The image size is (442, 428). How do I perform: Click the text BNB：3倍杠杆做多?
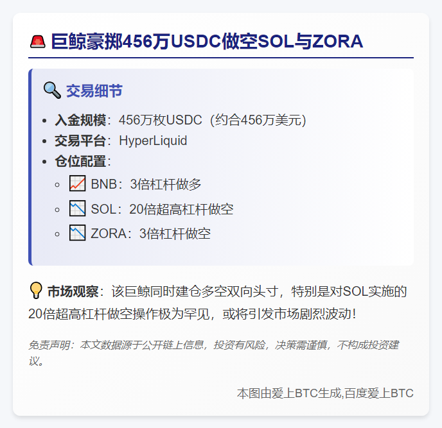146,184
